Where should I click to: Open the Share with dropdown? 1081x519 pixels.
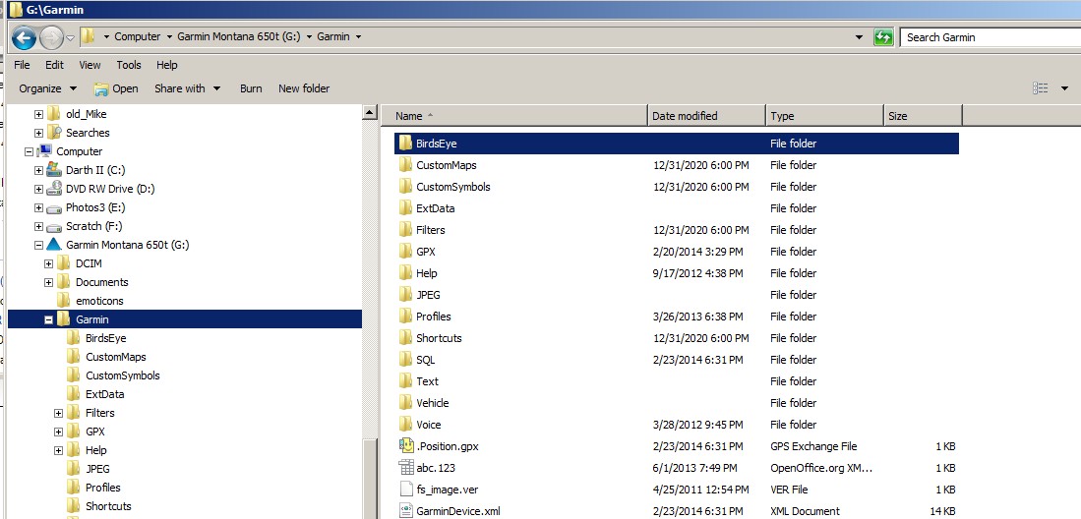(x=187, y=88)
